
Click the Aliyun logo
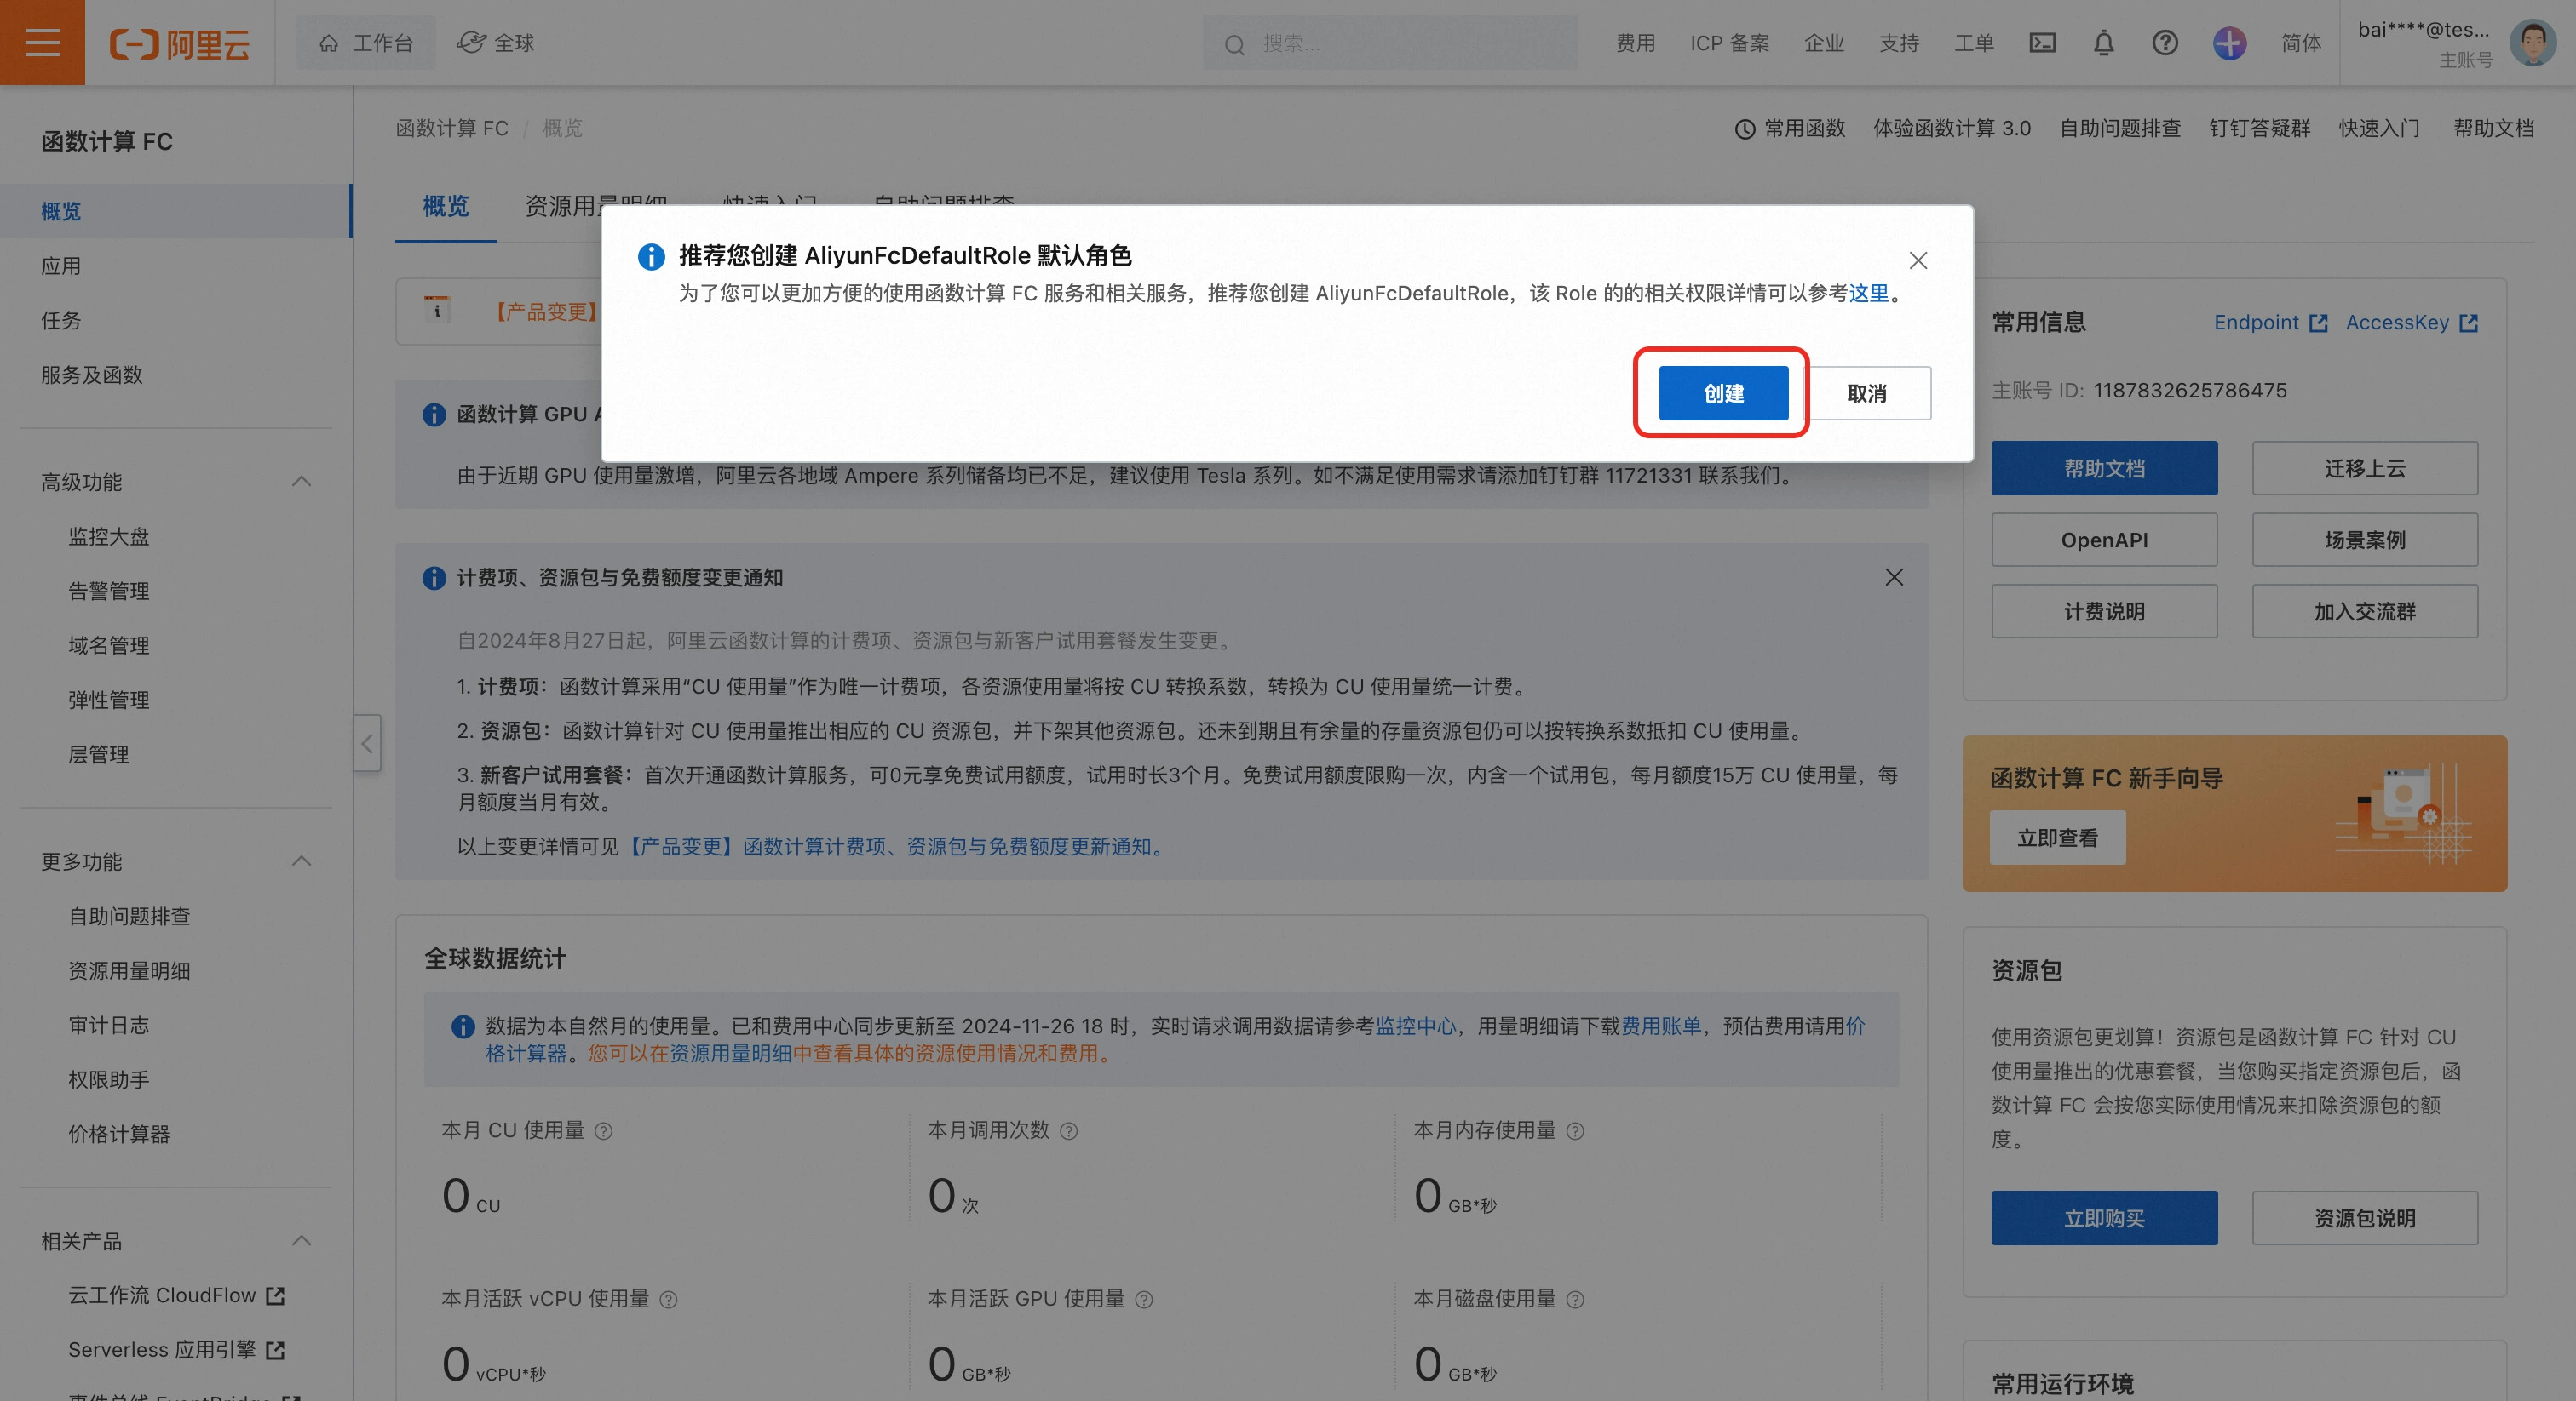pos(180,44)
